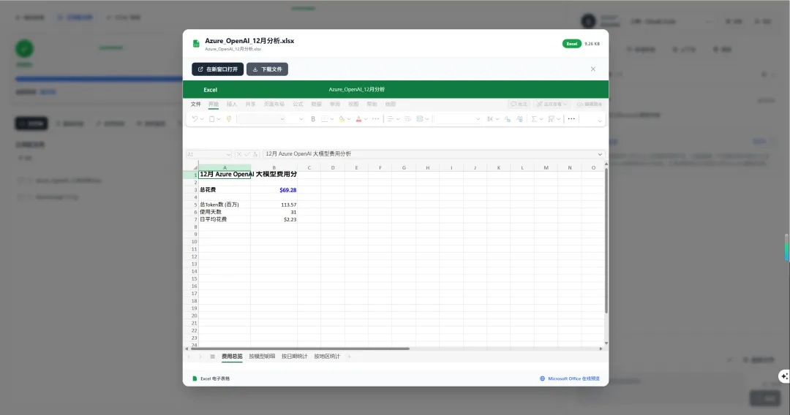Toggle Wrap Text

[x=407, y=119]
